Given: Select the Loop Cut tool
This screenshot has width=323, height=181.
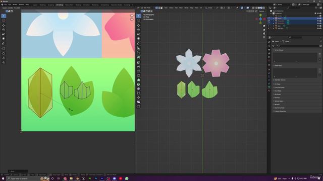Looking at the screenshot, I should [x=139, y=71].
